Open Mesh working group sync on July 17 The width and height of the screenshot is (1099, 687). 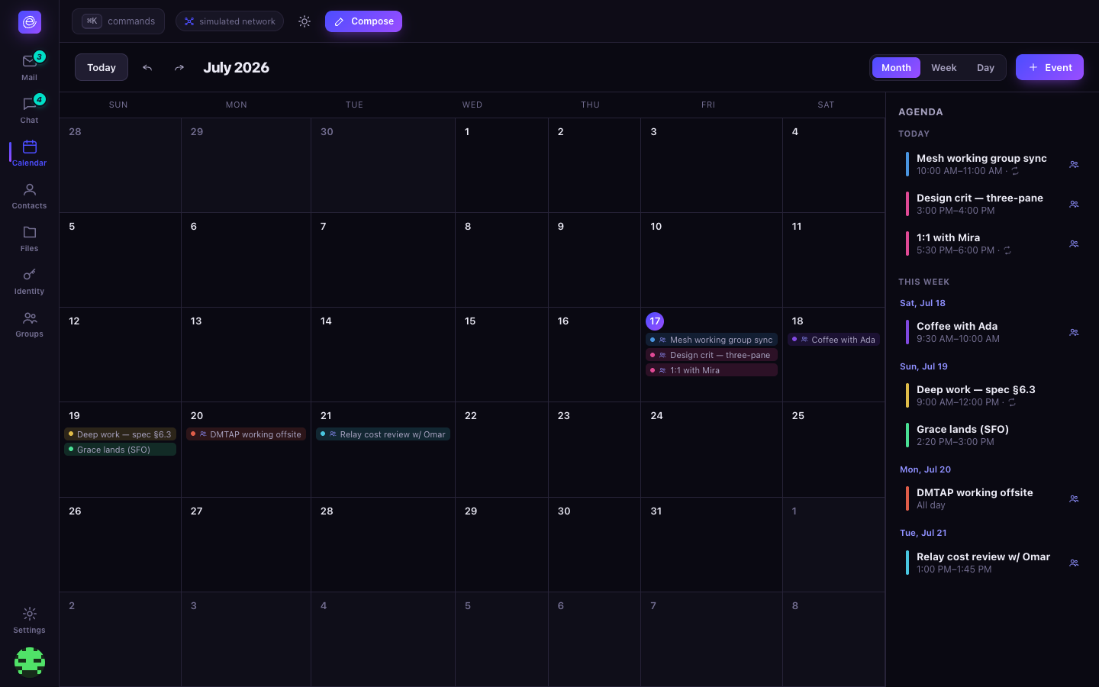coord(711,340)
